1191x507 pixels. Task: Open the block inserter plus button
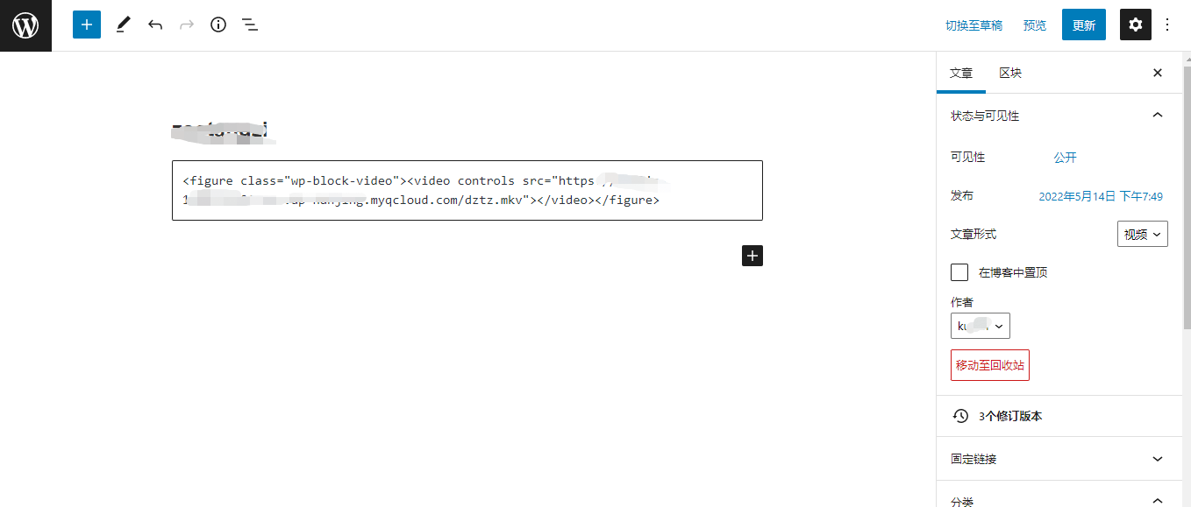click(87, 25)
